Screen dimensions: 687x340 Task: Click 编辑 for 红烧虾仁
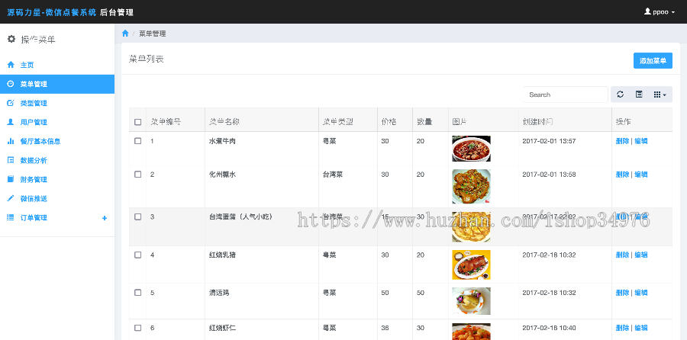coord(641,328)
